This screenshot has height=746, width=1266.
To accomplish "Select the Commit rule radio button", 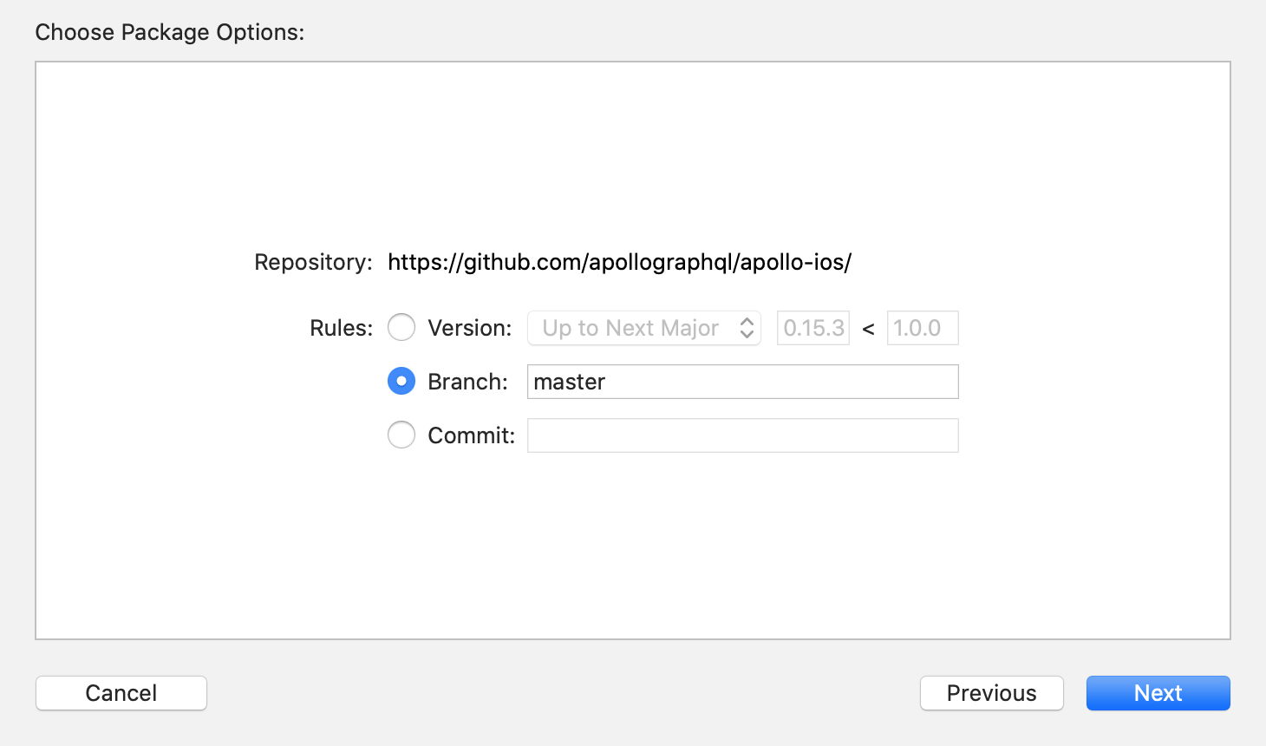I will (401, 435).
